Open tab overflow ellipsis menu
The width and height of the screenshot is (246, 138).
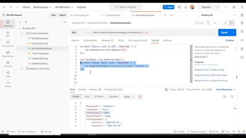pyautogui.click(x=172, y=15)
